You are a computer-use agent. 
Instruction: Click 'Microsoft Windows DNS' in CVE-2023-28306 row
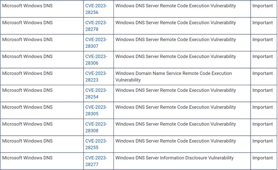click(x=27, y=57)
